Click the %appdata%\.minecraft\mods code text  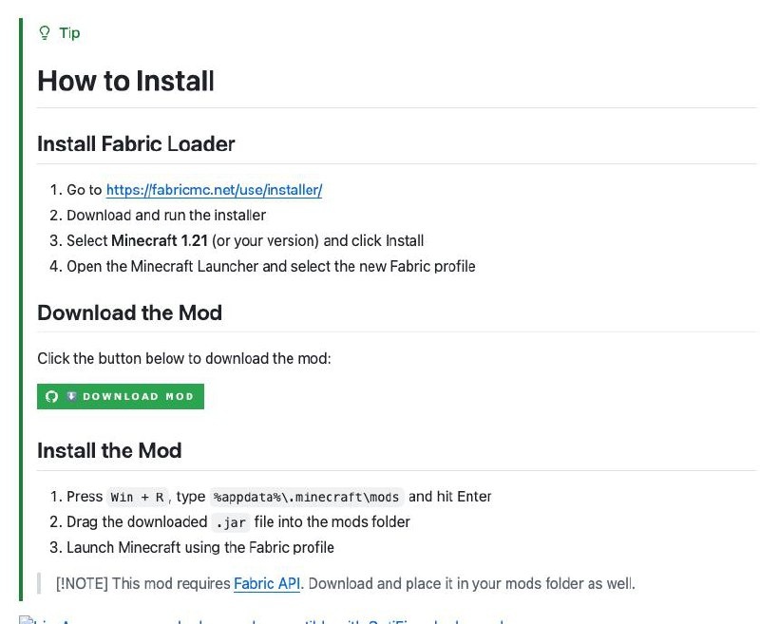click(306, 497)
